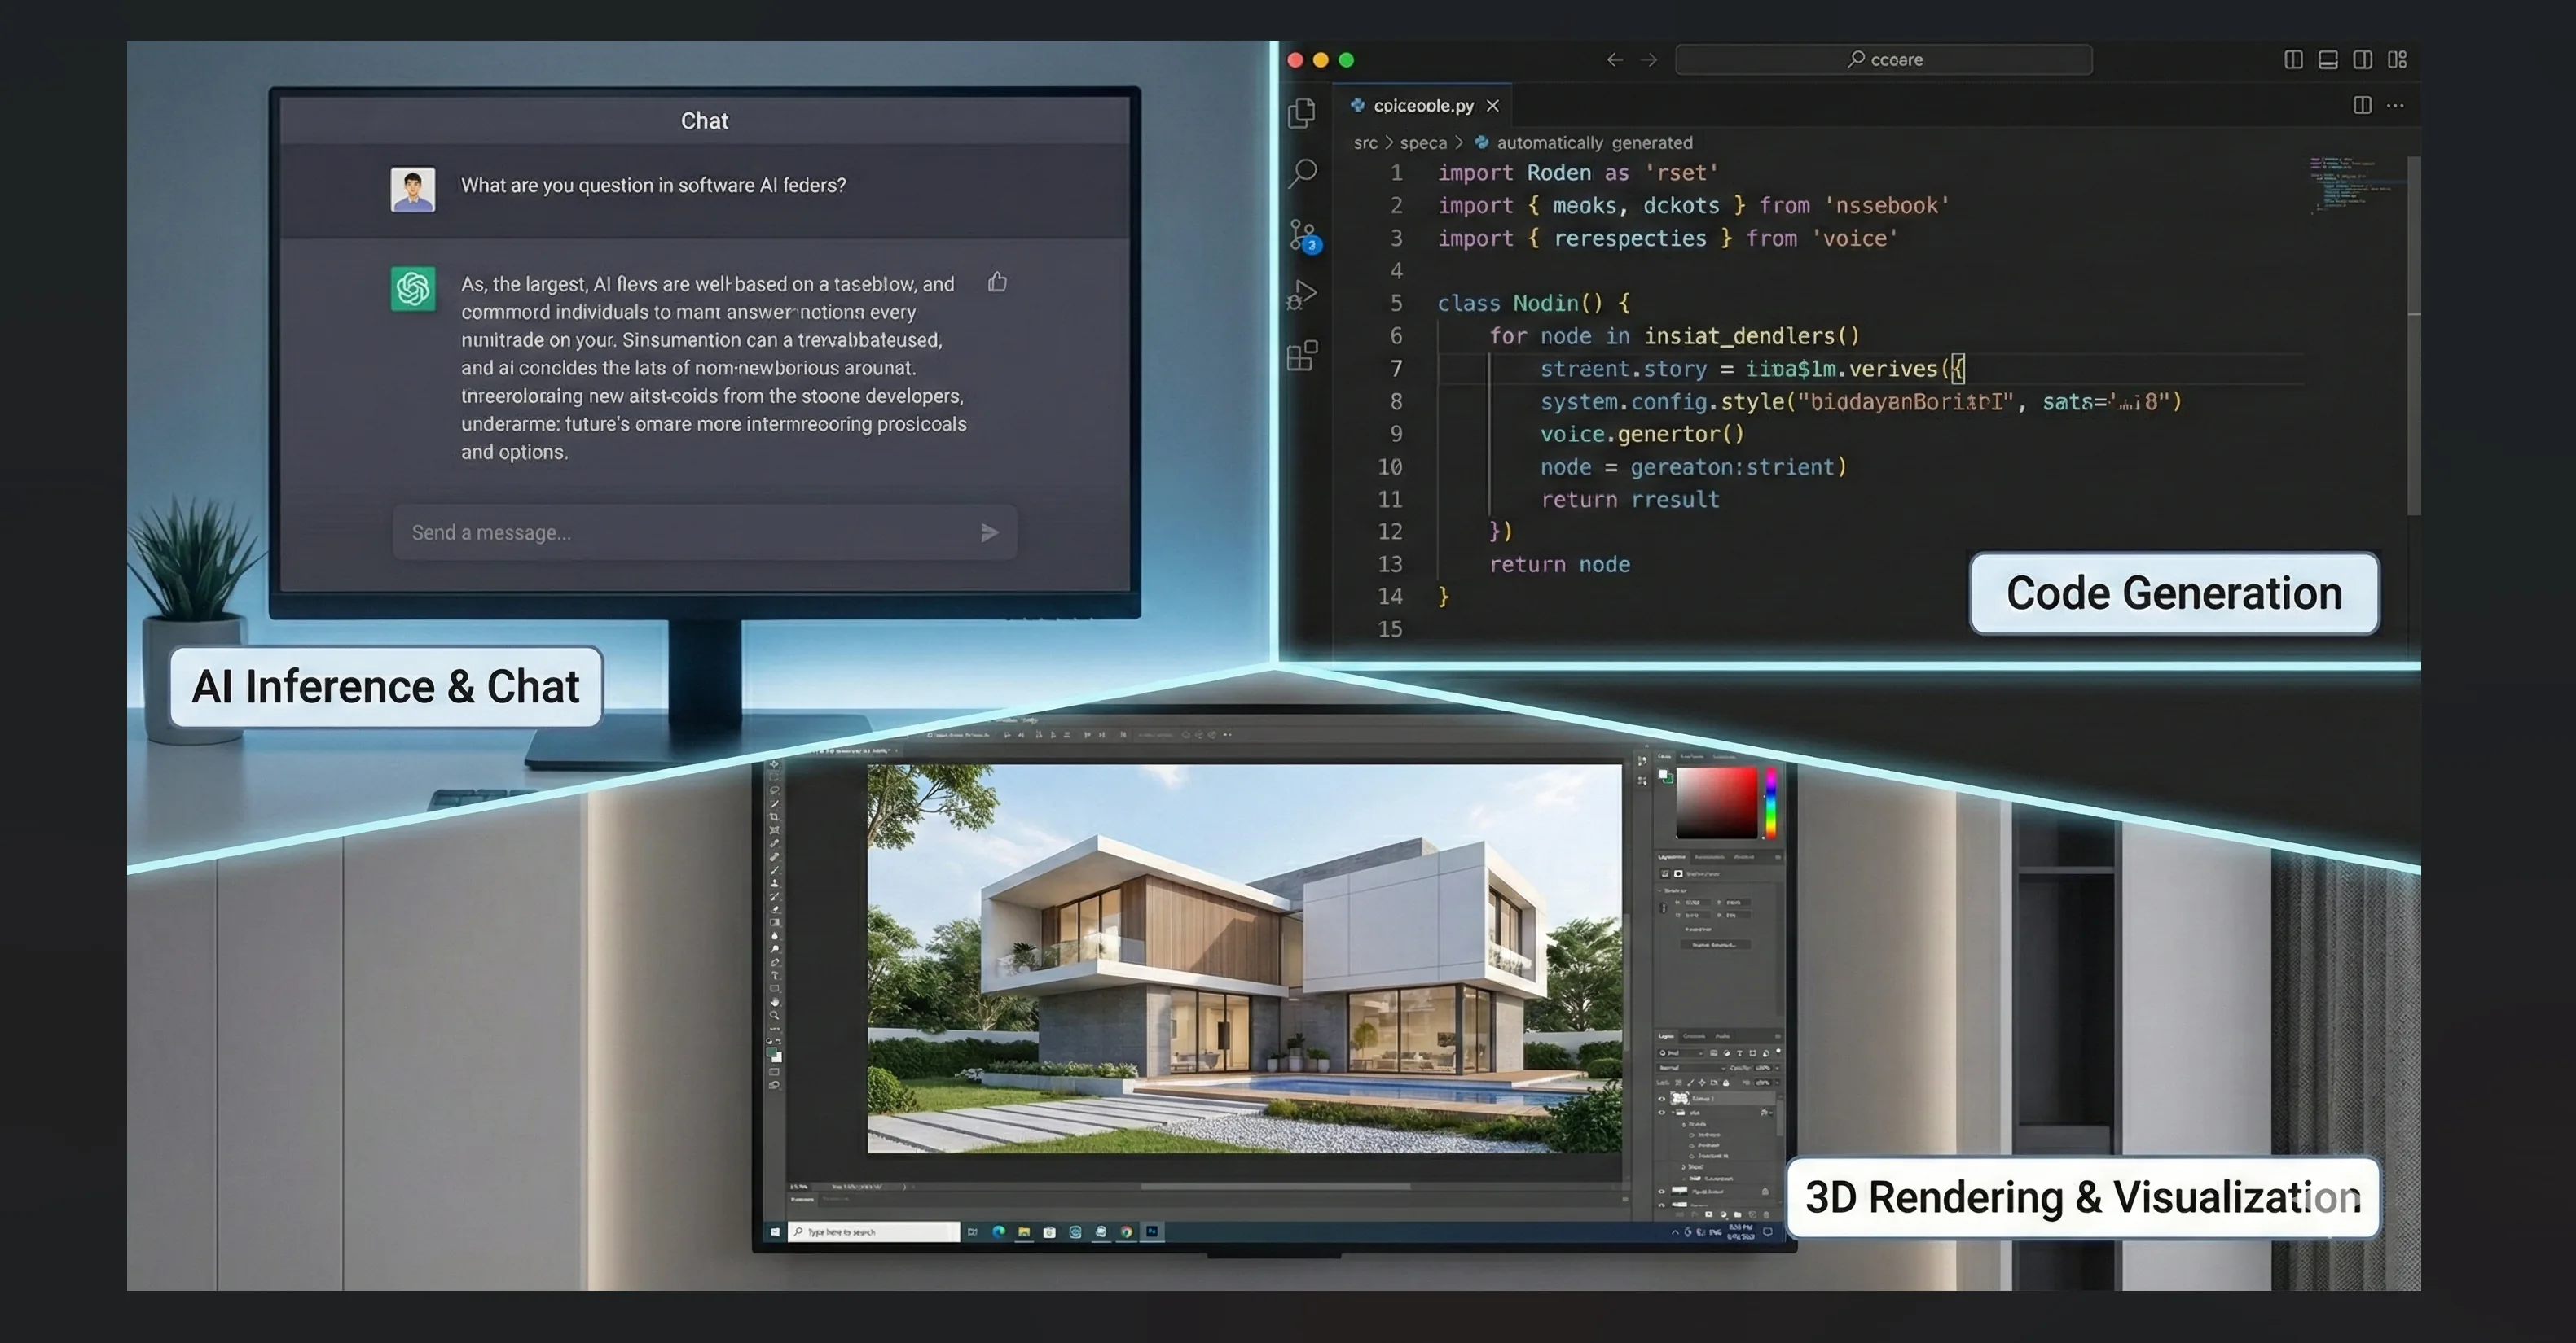Open the More Actions ellipsis in editor
Screen dimensions: 2576x1343
[x=2395, y=105]
